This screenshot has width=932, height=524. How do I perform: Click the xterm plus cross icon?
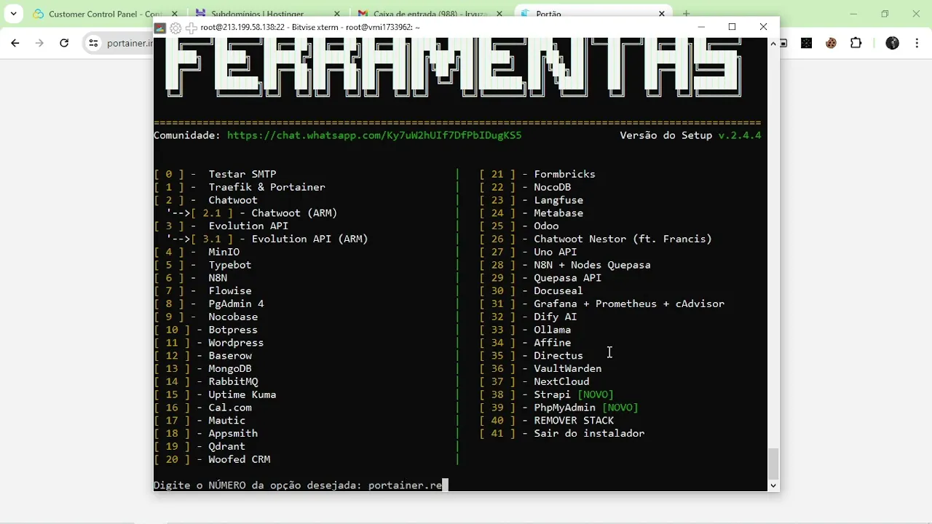tap(191, 28)
